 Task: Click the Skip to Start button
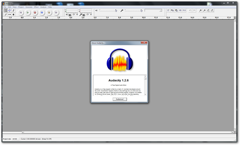[21, 13]
